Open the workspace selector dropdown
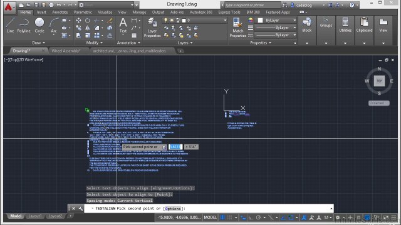Screen dimensions: 401x225 point(132,5)
